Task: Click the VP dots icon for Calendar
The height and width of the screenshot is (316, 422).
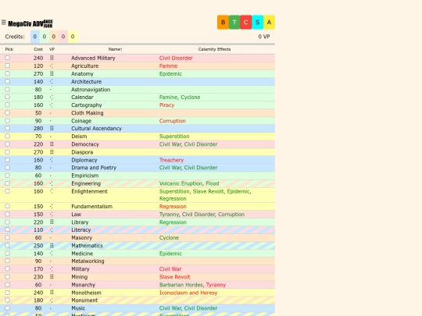Action: [52, 98]
